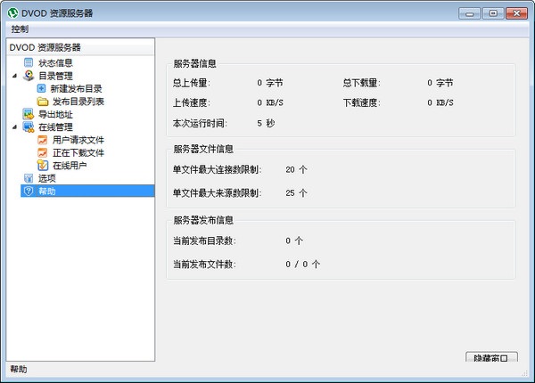Minimize the DVOD window

(x=470, y=13)
